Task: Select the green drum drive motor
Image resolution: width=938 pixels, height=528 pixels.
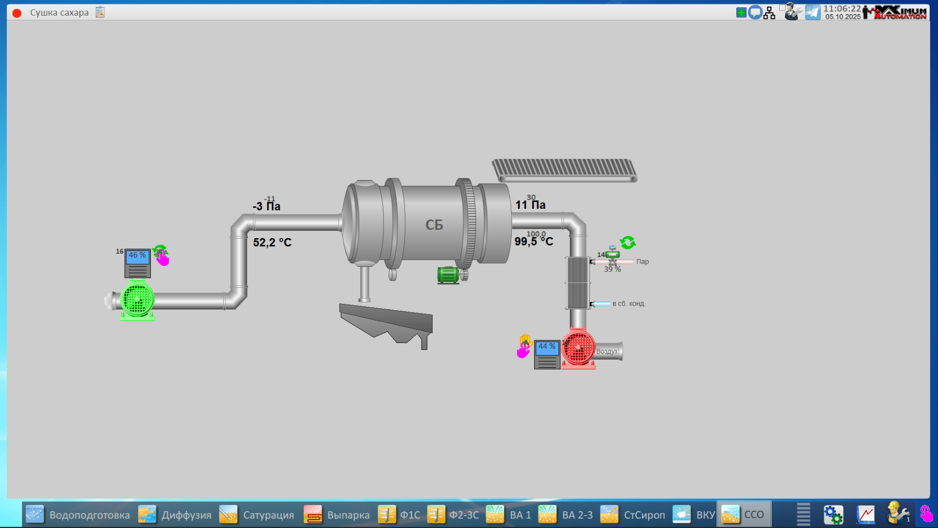Action: (x=448, y=275)
